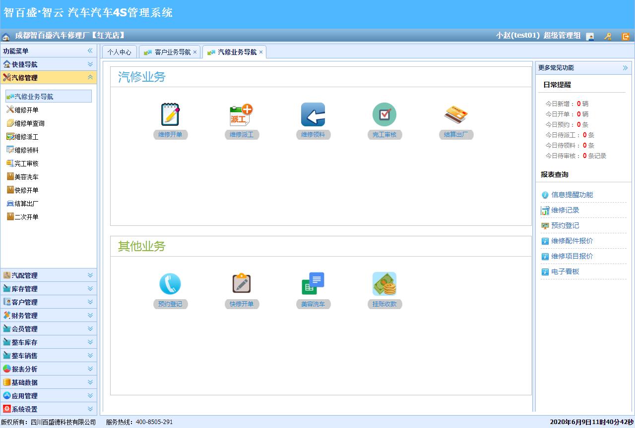
Task: Expand the 应用管理 menu section
Action: [49, 395]
